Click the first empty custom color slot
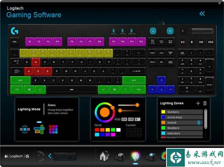This screenshot has height=167, width=224. (128, 130)
